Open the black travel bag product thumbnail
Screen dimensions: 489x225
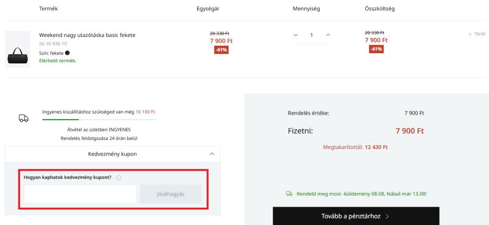tap(17, 50)
